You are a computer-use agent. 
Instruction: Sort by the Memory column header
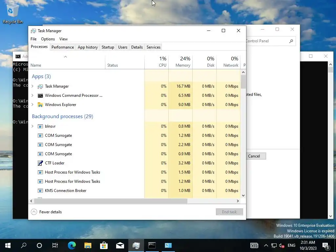180,62
